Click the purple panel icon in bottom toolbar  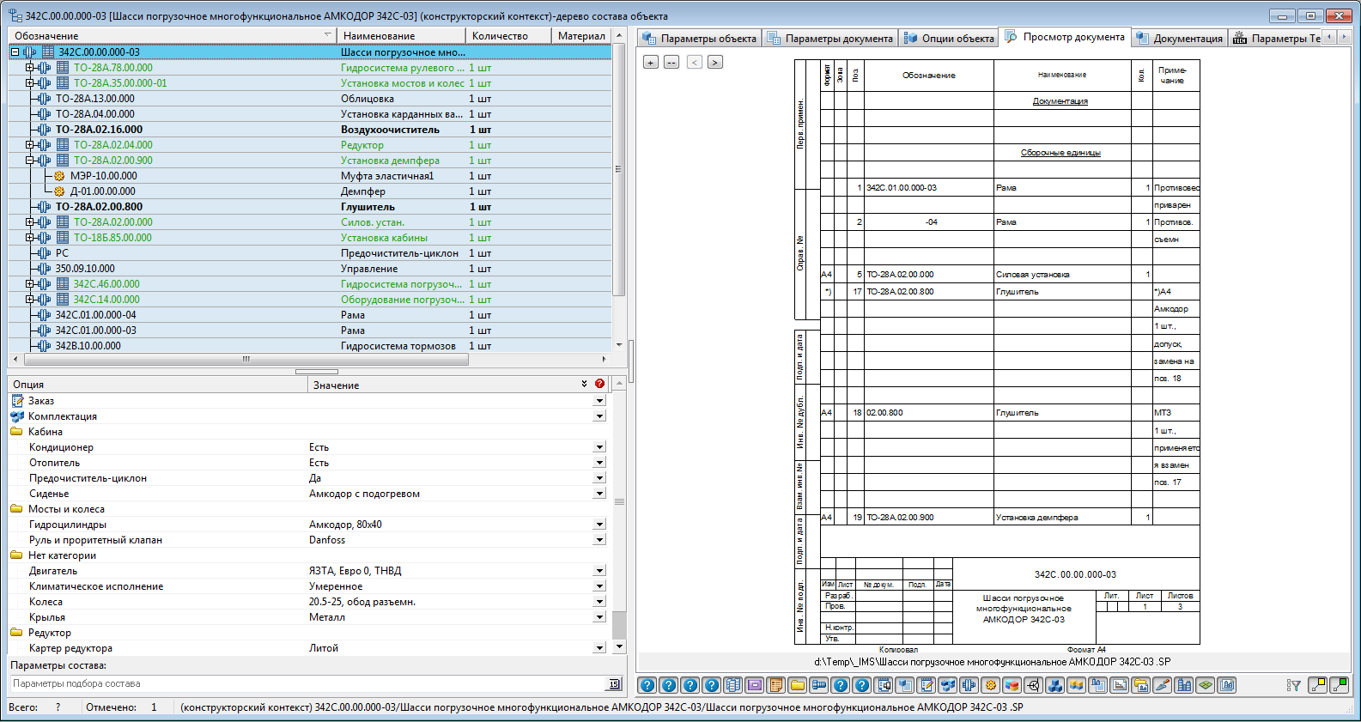[x=755, y=685]
